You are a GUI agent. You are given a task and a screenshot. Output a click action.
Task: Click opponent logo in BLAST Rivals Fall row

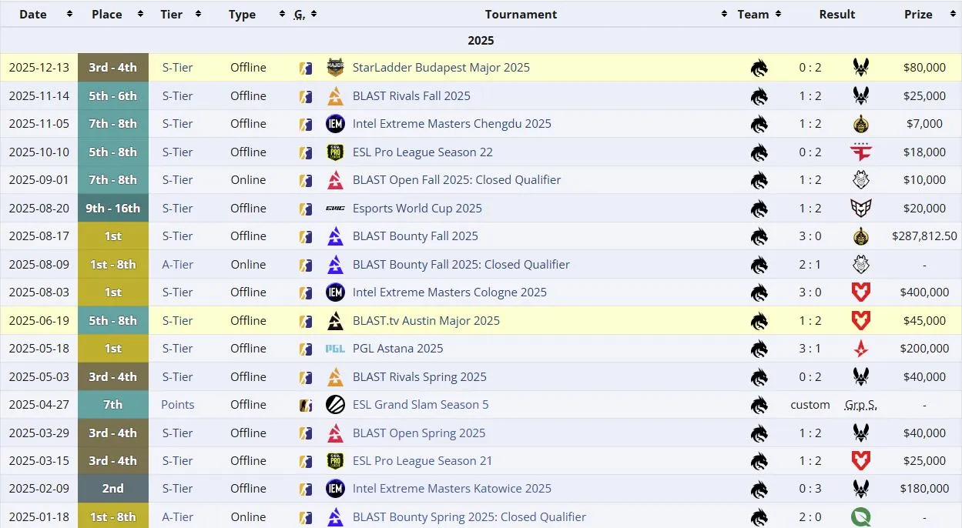click(x=860, y=96)
